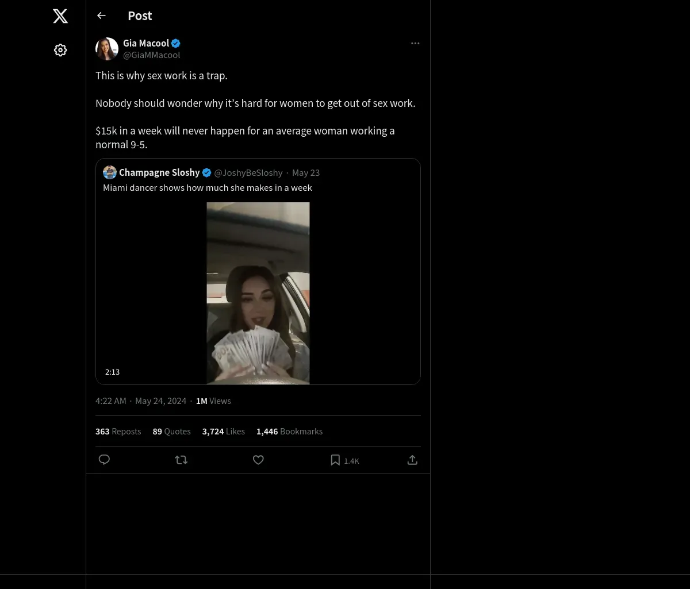This screenshot has height=589, width=690.
Task: Open the reply speech bubble icon
Action: pyautogui.click(x=104, y=460)
